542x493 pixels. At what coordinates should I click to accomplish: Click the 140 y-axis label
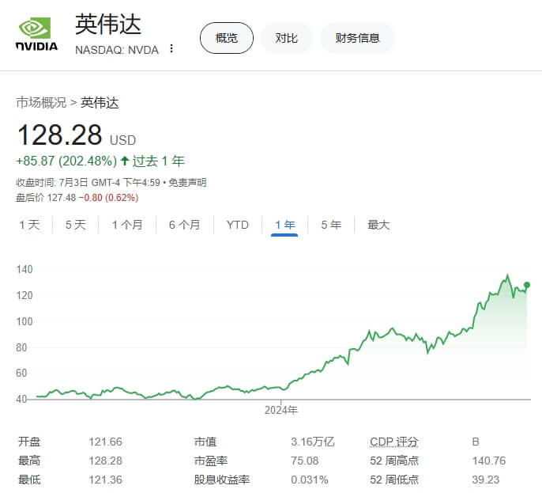(24, 269)
